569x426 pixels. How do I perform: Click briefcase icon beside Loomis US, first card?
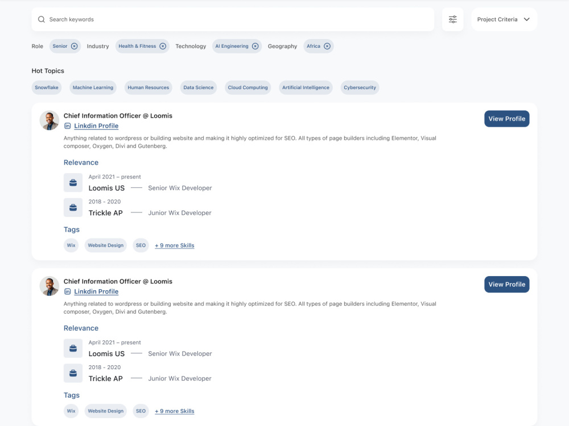click(73, 182)
